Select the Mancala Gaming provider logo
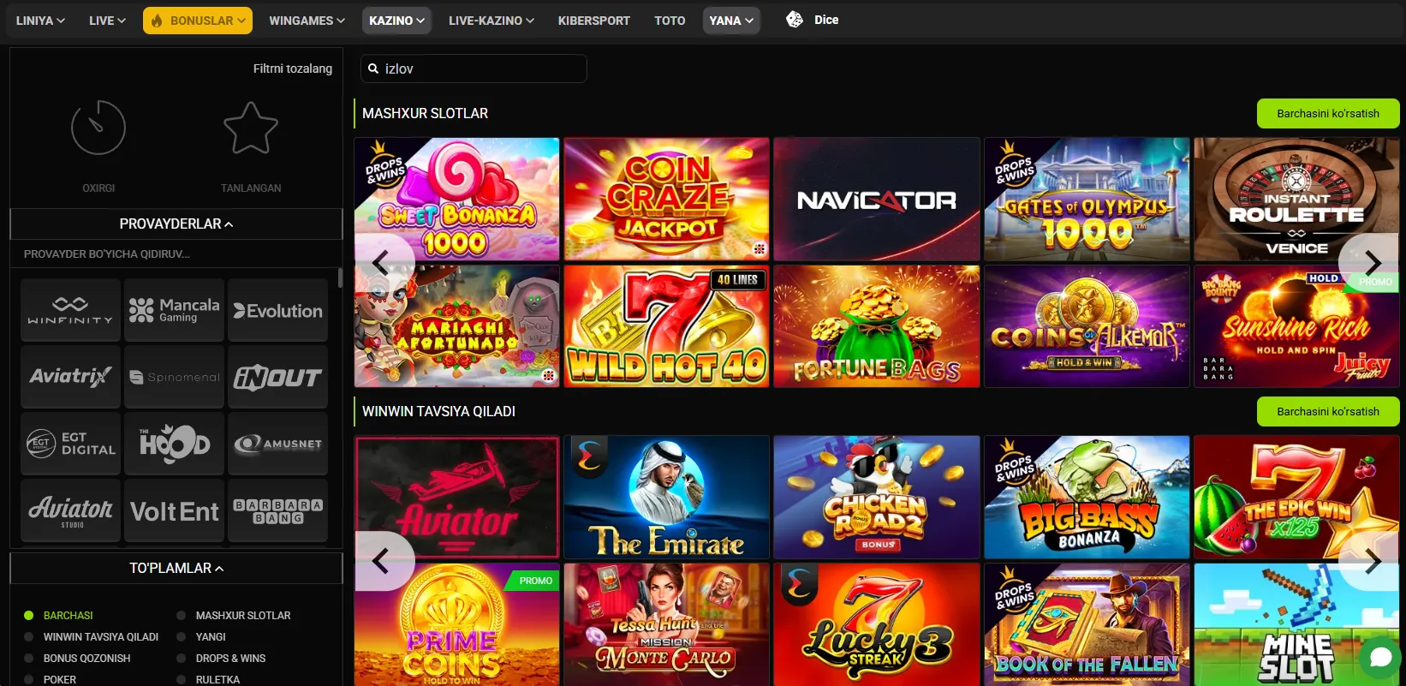 click(x=174, y=310)
